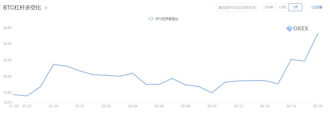Click the 02-12 x-axis date label
Image resolution: width=330 pixels, height=117 pixels.
(238, 106)
